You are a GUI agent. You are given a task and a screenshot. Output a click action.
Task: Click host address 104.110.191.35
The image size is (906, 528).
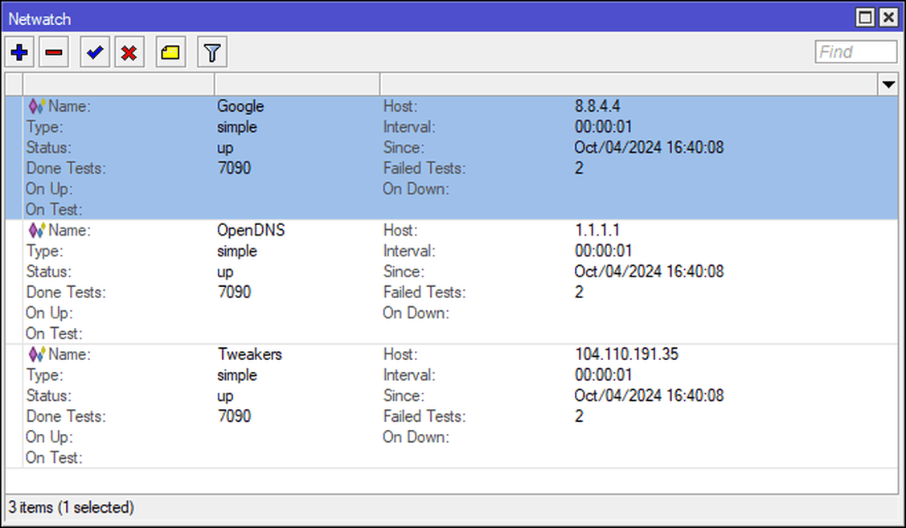[x=627, y=354]
